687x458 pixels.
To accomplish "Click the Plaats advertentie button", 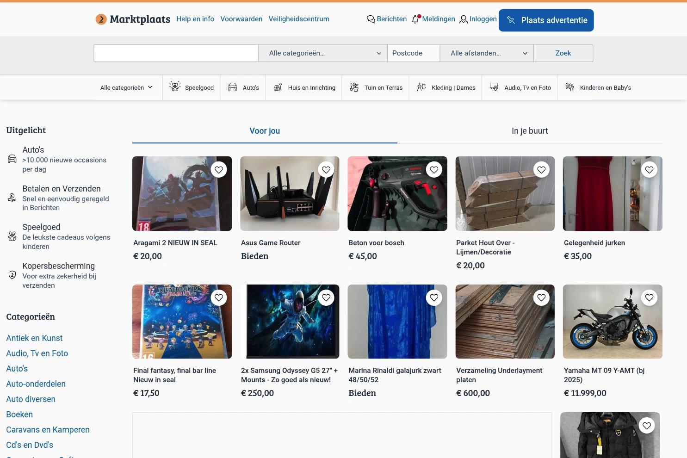I will tap(546, 20).
